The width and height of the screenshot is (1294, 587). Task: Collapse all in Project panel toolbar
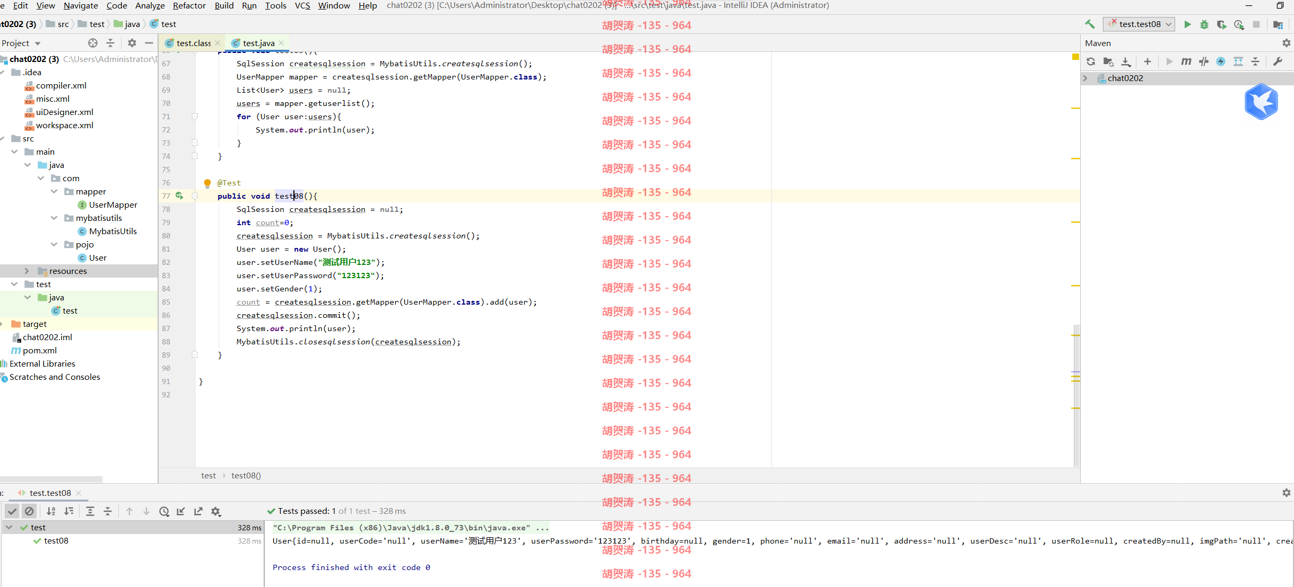point(110,43)
